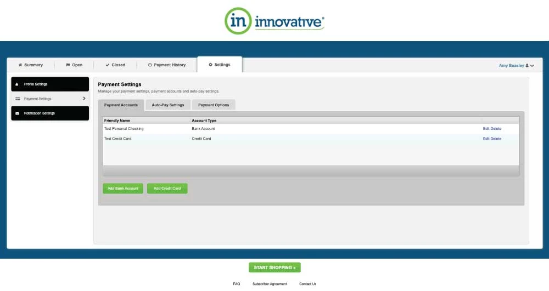Click the user icon next to Amy Beasley

[527, 65]
